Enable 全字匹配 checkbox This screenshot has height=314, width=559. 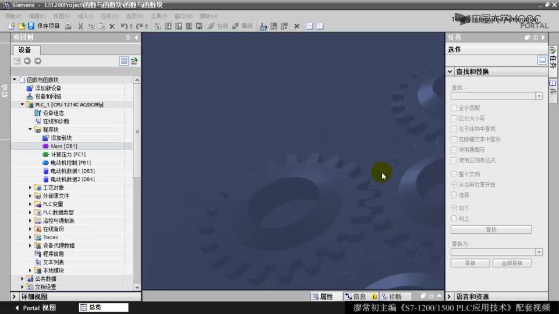(454, 108)
